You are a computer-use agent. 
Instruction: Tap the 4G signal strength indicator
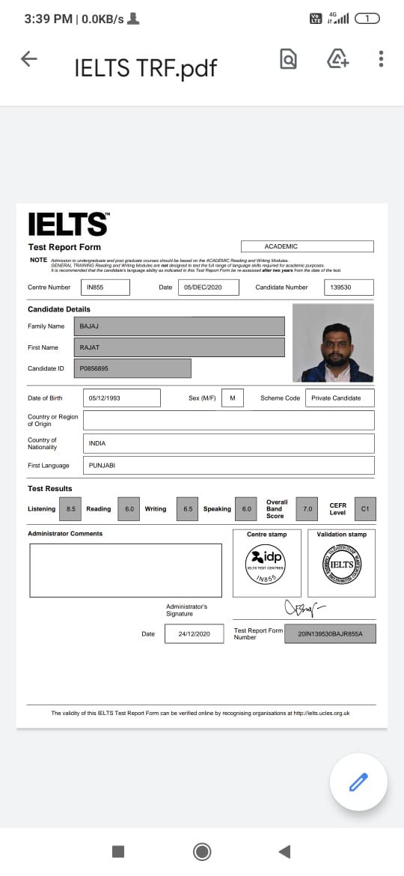click(338, 18)
